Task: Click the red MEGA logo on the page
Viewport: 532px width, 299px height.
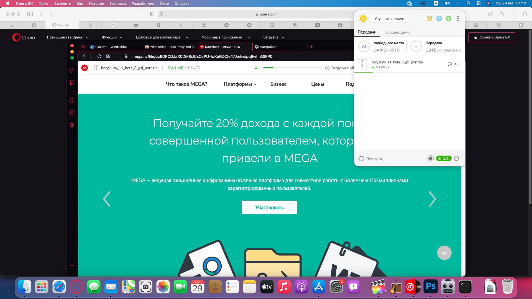Action: tap(85, 68)
